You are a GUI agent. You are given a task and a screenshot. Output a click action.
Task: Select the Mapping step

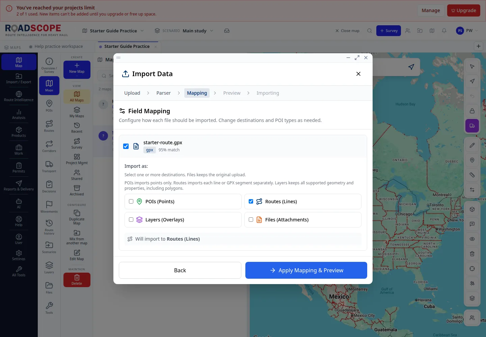tap(197, 93)
